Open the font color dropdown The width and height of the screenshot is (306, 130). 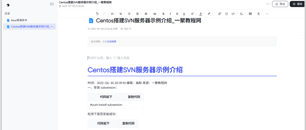coord(202,14)
